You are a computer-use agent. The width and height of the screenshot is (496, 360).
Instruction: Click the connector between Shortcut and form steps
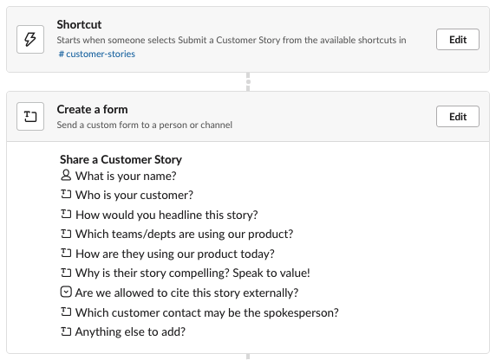click(x=248, y=82)
